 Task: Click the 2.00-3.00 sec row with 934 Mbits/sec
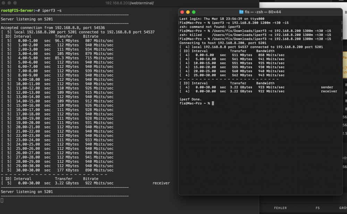57,49
